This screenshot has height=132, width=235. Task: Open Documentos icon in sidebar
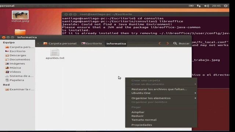(x=7, y=59)
